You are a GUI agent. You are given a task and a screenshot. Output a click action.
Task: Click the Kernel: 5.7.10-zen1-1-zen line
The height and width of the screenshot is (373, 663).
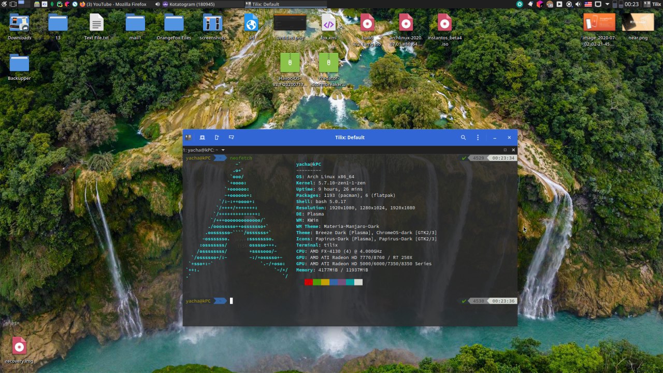point(331,183)
